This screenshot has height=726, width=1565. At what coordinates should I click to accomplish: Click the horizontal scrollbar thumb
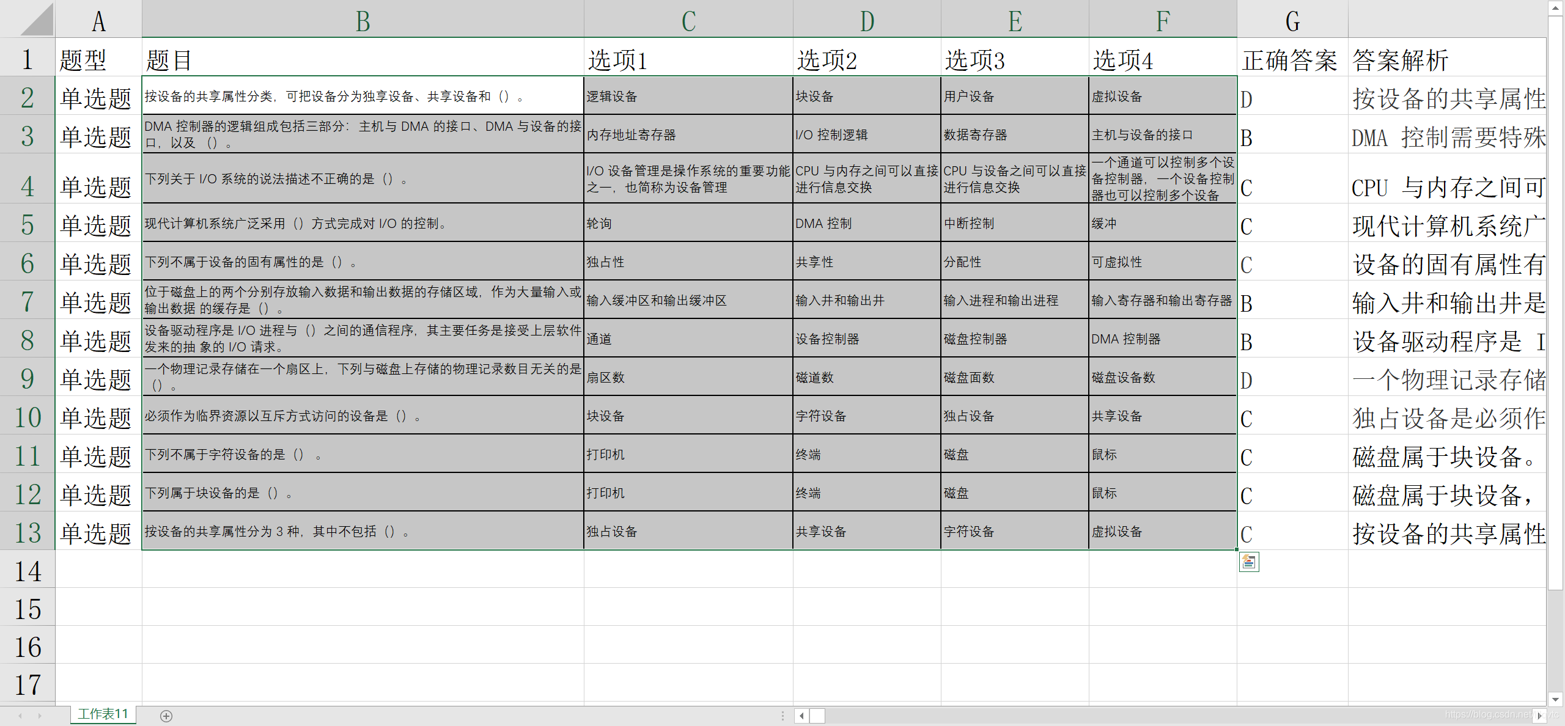click(817, 716)
